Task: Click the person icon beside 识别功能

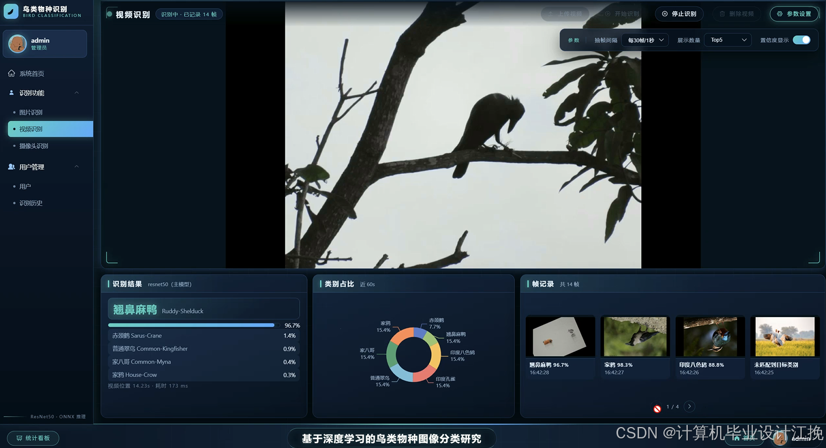Action: click(x=11, y=93)
